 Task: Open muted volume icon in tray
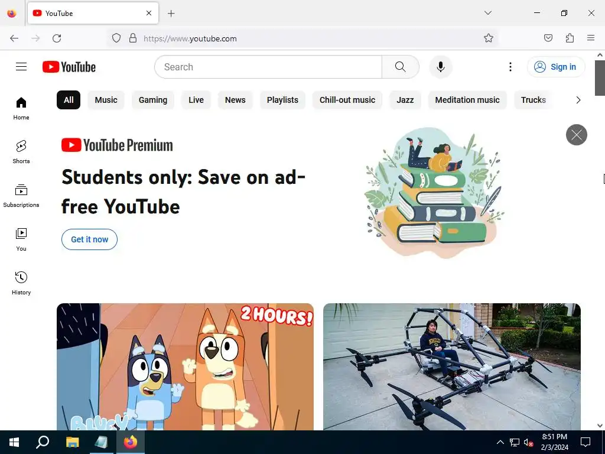coord(528,442)
